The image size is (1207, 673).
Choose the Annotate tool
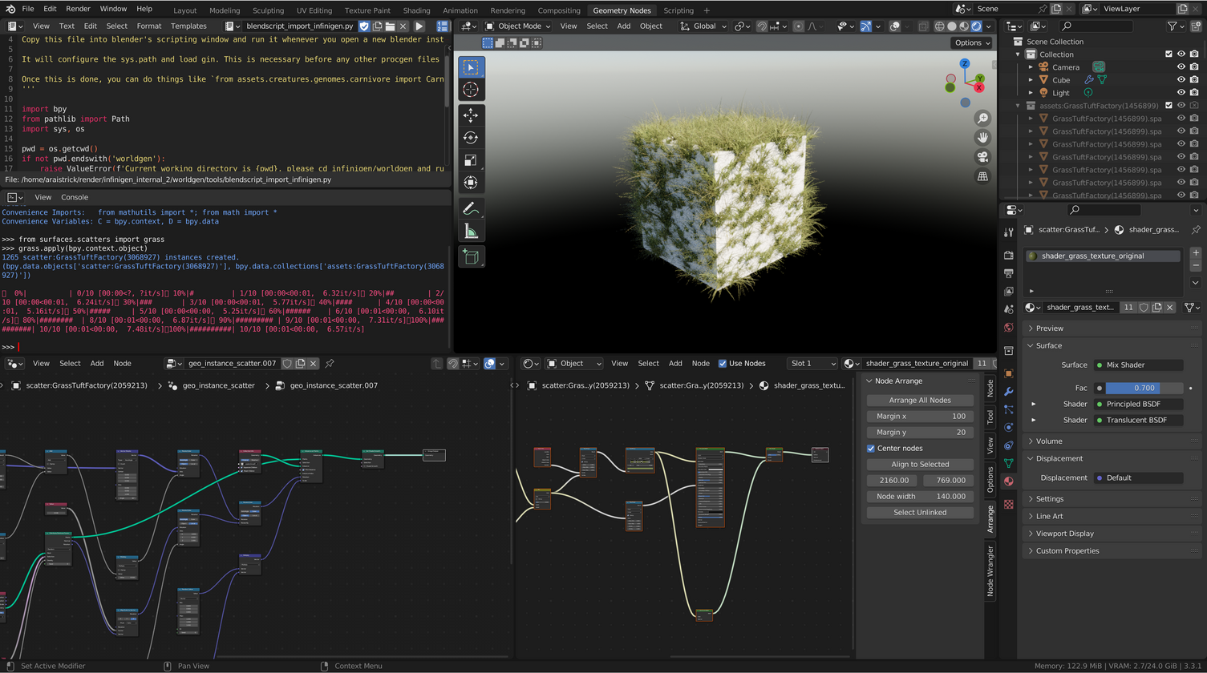coord(471,208)
